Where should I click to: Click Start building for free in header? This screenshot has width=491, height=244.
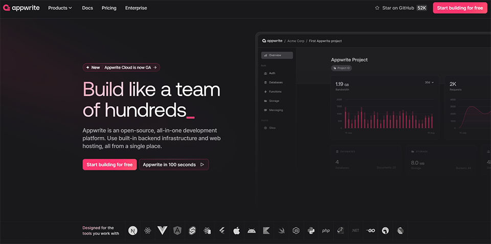coord(460,8)
